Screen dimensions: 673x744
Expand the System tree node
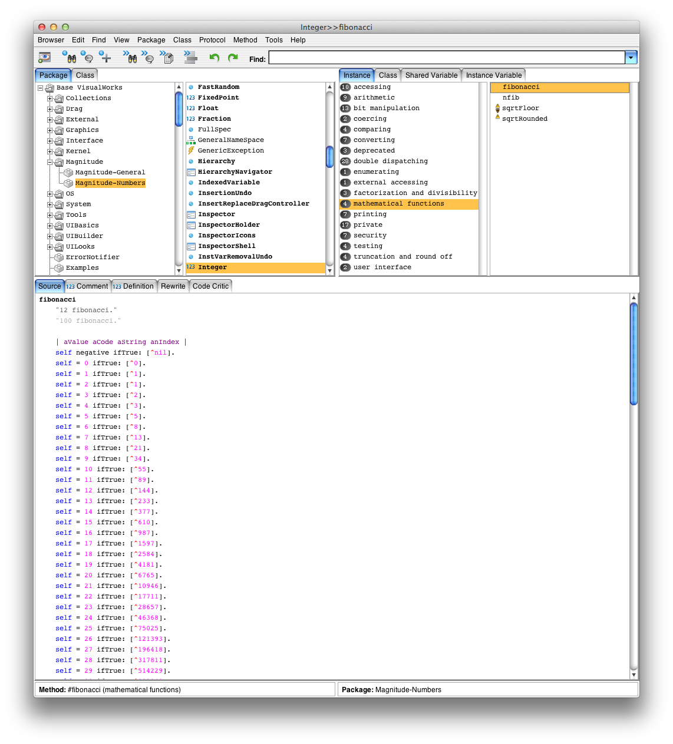coord(50,204)
